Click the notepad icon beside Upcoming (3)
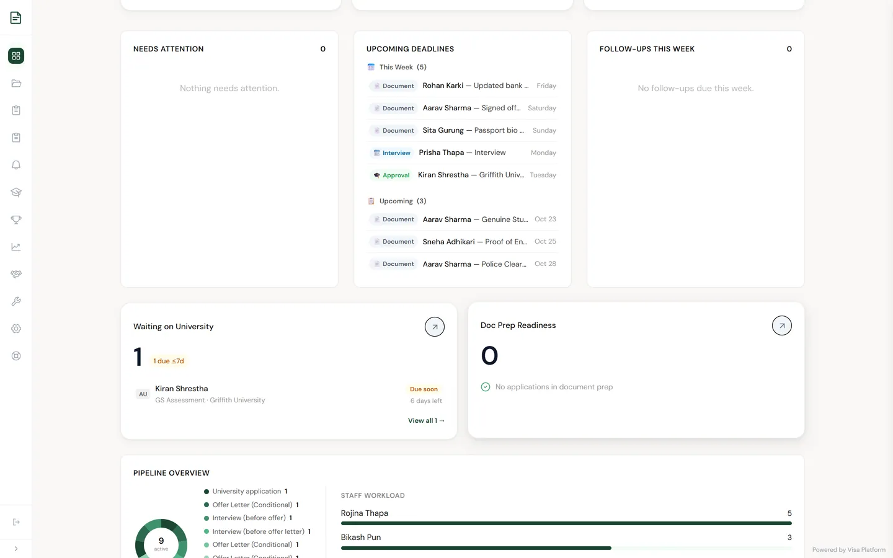This screenshot has height=558, width=893. 371,201
